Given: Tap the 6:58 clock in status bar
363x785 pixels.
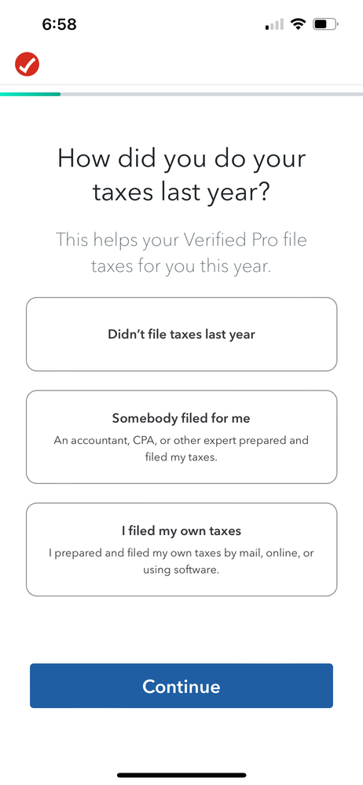Looking at the screenshot, I should (60, 24).
